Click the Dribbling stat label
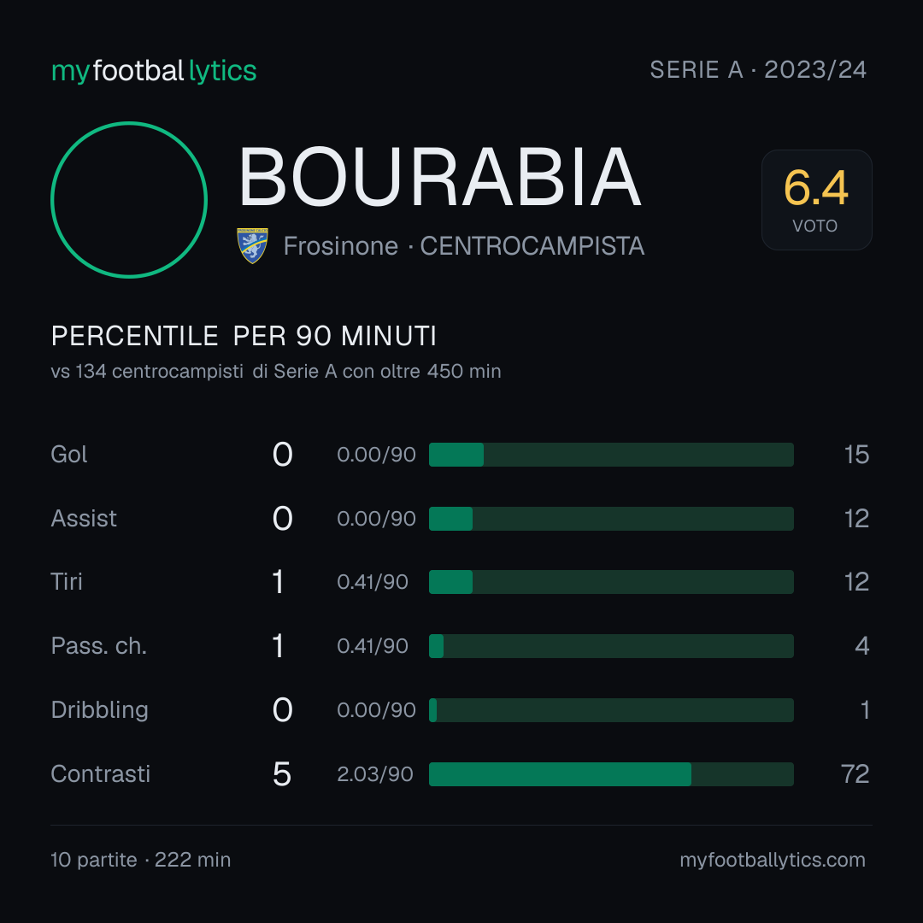 (99, 710)
